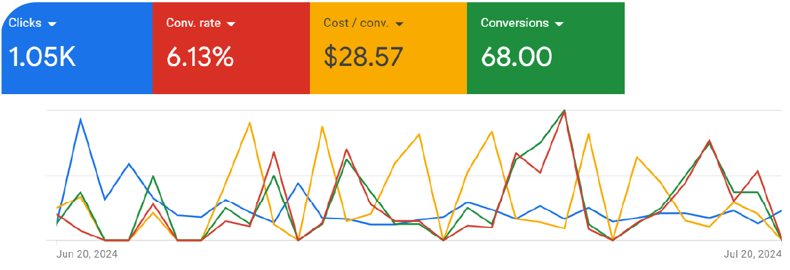The image size is (790, 270).
Task: Click the Clicks metric label
Action: 25,23
